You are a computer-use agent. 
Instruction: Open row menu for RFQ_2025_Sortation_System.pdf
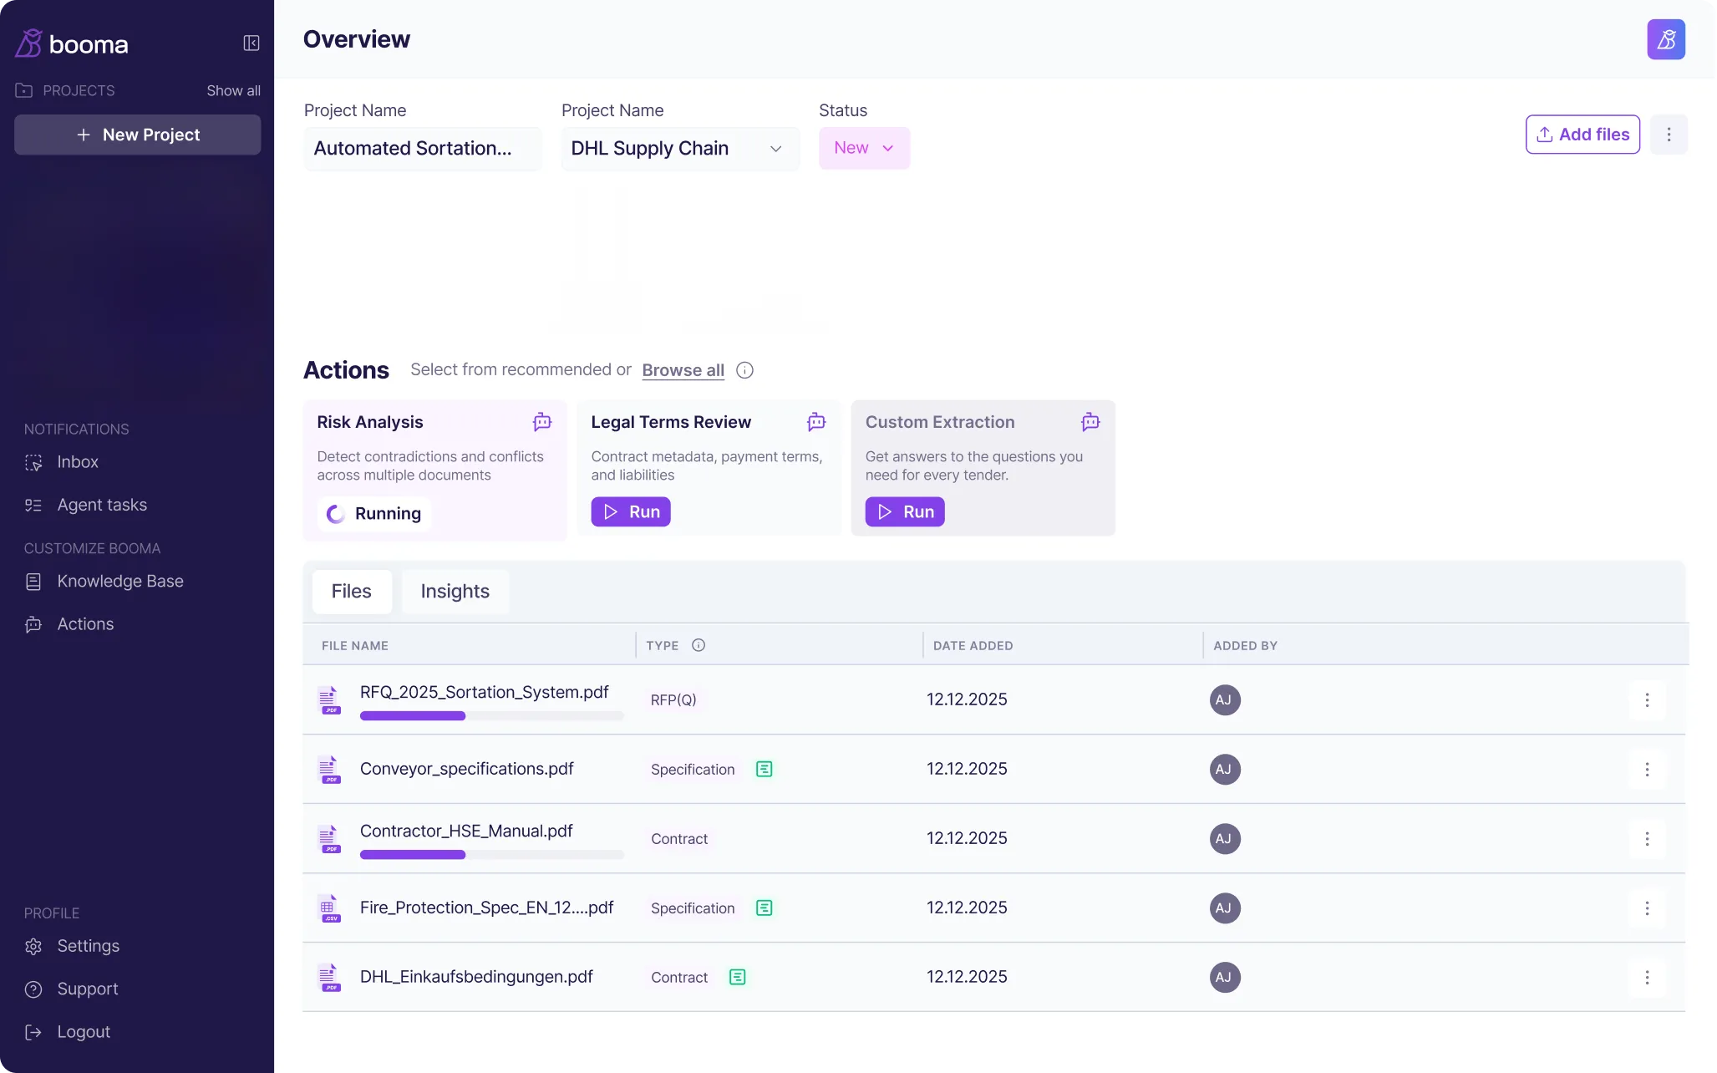click(1646, 700)
